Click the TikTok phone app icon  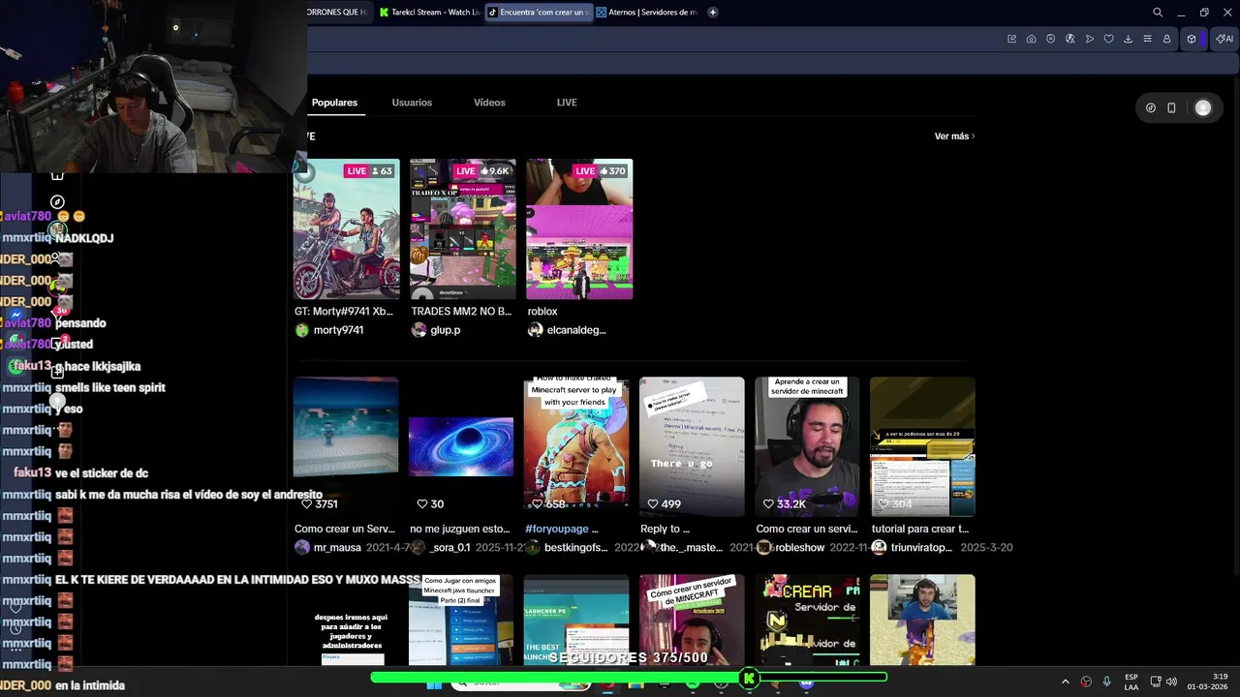coord(1171,108)
